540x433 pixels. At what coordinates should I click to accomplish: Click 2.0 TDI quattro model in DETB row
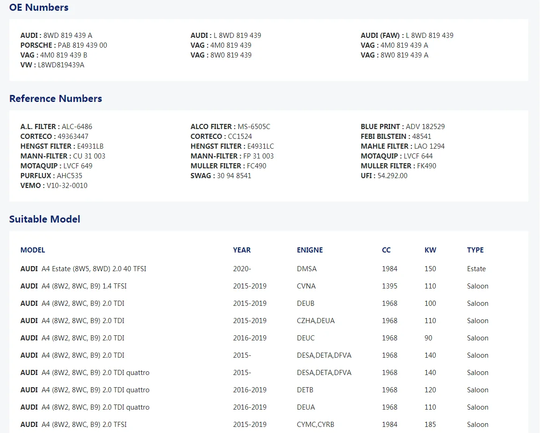click(x=85, y=390)
